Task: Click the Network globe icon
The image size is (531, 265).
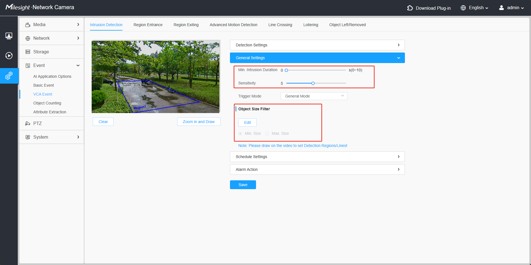Action: pyautogui.click(x=28, y=38)
